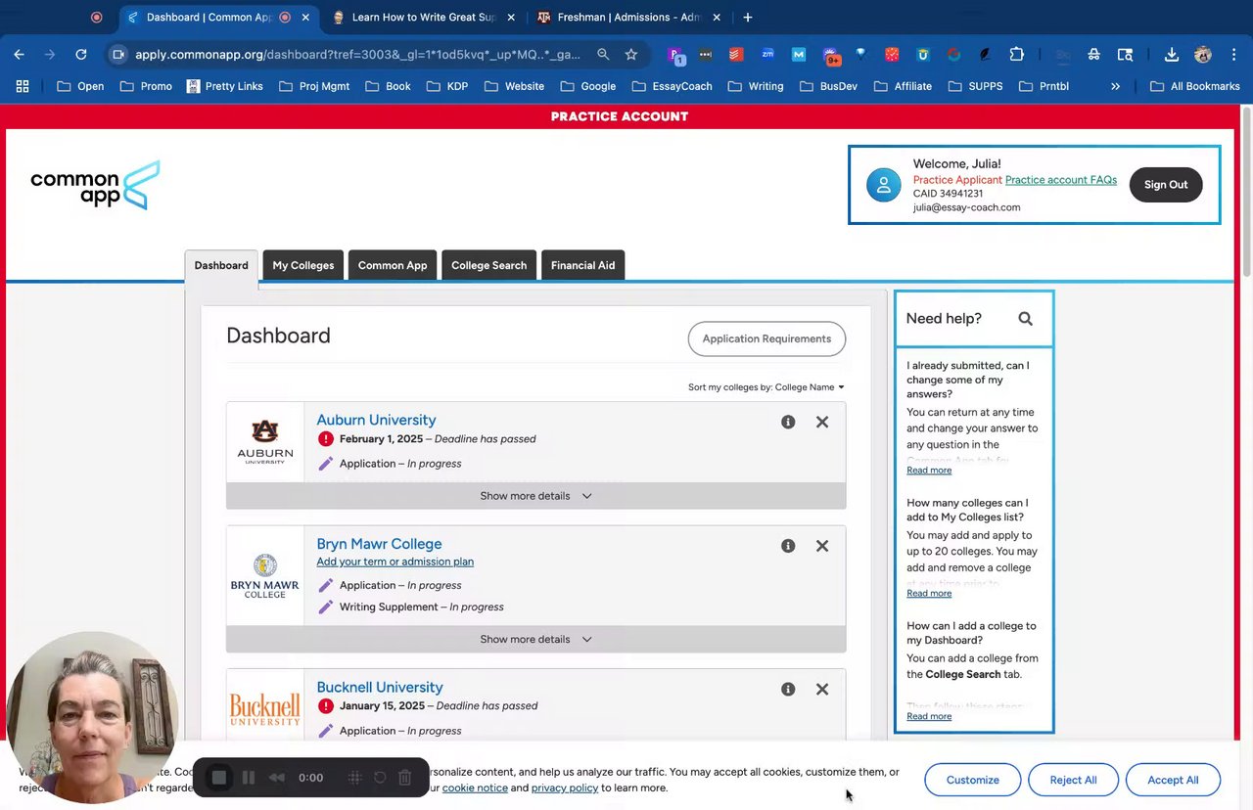The image size is (1253, 810).
Task: Click the zoom magnifier icon in address bar
Action: click(603, 55)
